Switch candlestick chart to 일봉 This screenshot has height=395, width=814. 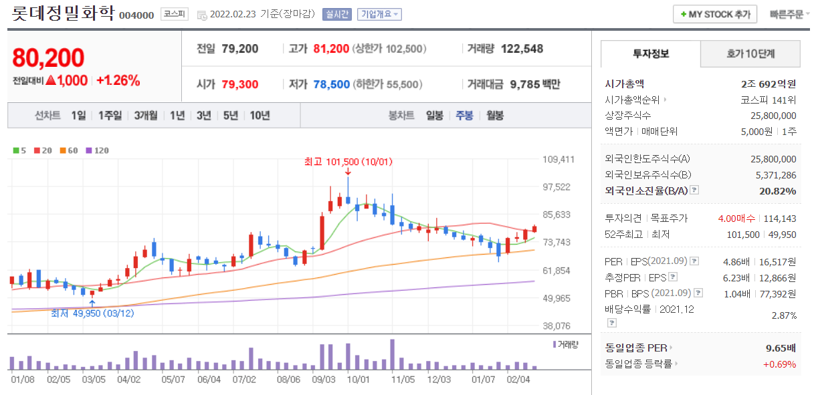435,116
